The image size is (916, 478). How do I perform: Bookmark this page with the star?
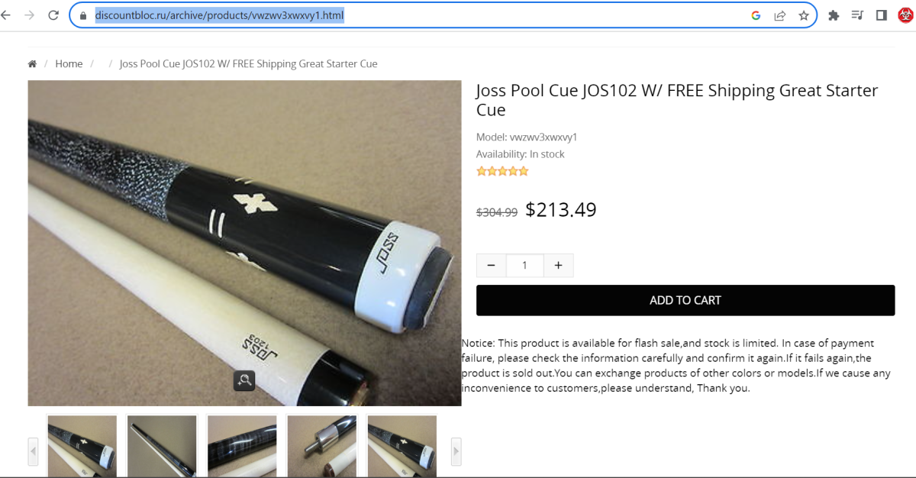tap(803, 15)
